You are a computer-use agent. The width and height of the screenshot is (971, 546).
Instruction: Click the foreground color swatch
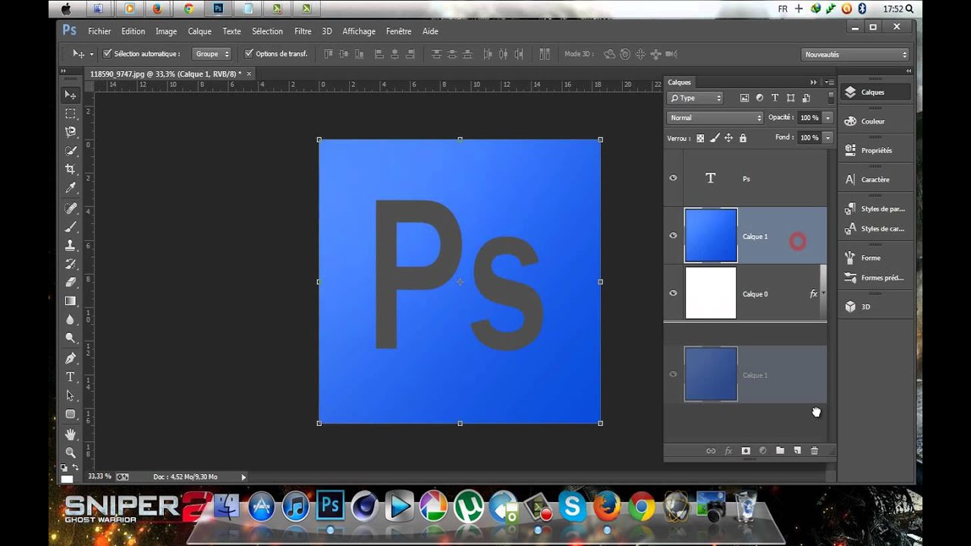click(x=67, y=479)
